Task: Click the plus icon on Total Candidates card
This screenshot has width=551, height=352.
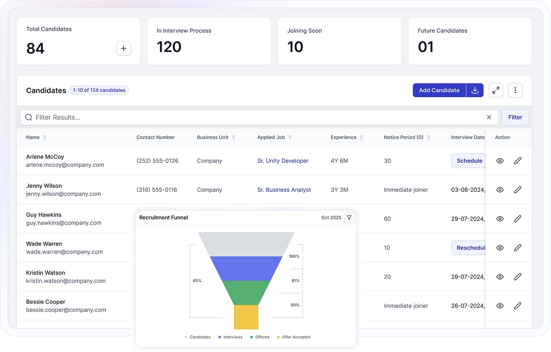Action: (x=123, y=48)
